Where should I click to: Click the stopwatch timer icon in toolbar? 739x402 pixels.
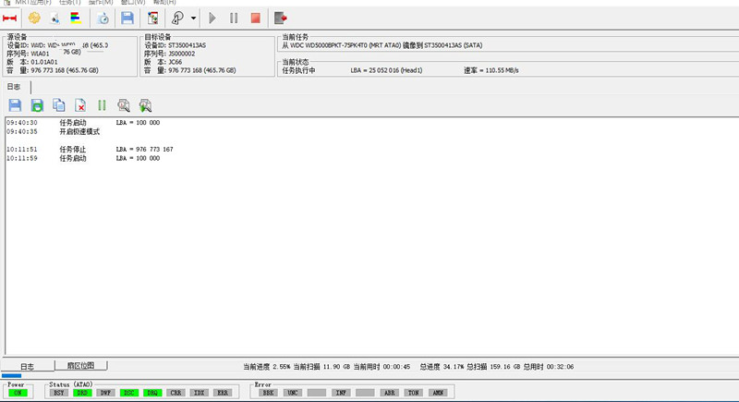point(103,18)
